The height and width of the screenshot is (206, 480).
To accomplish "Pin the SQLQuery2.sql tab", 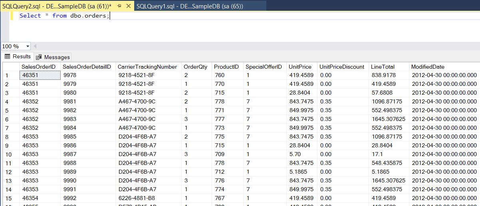I will pyautogui.click(x=119, y=6).
